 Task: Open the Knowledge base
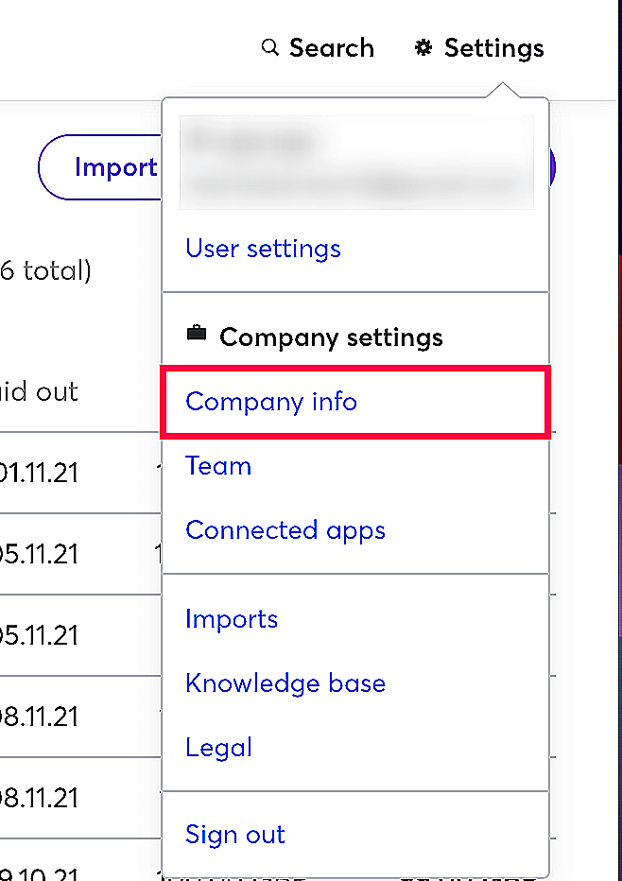click(285, 682)
